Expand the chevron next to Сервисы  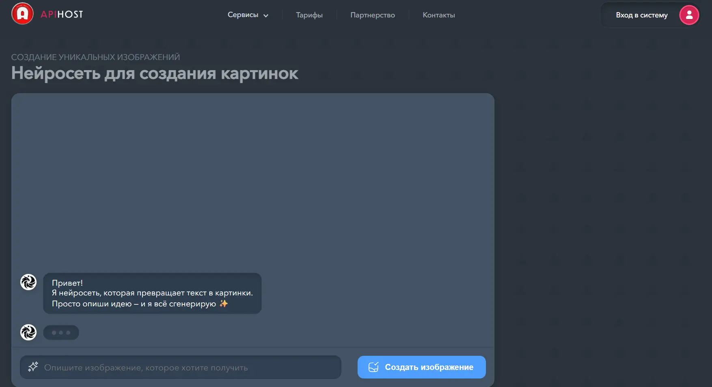pyautogui.click(x=266, y=16)
